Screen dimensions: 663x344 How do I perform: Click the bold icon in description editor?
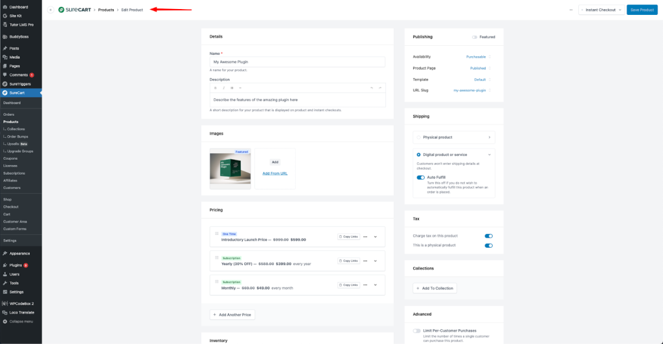[x=216, y=87]
